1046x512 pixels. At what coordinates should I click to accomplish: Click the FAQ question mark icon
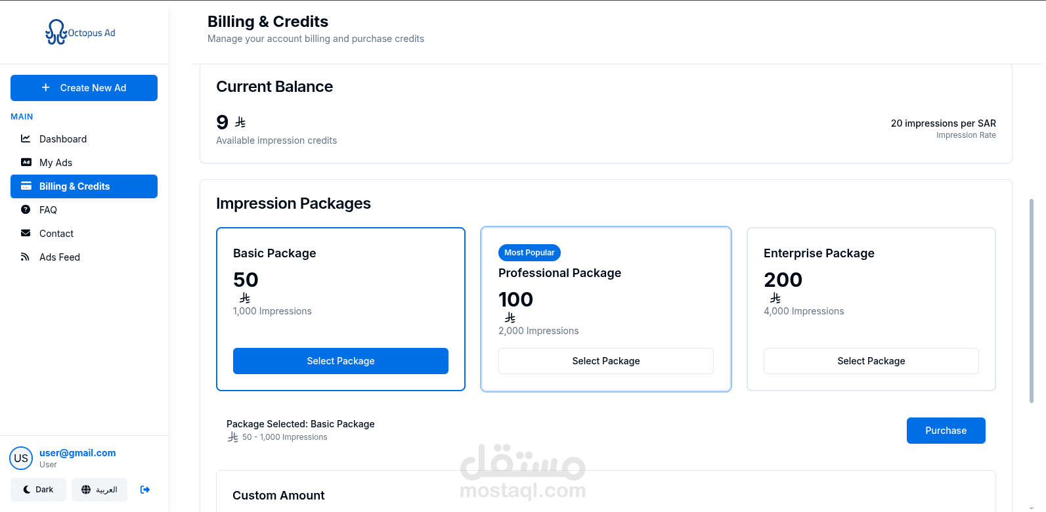[x=26, y=209]
